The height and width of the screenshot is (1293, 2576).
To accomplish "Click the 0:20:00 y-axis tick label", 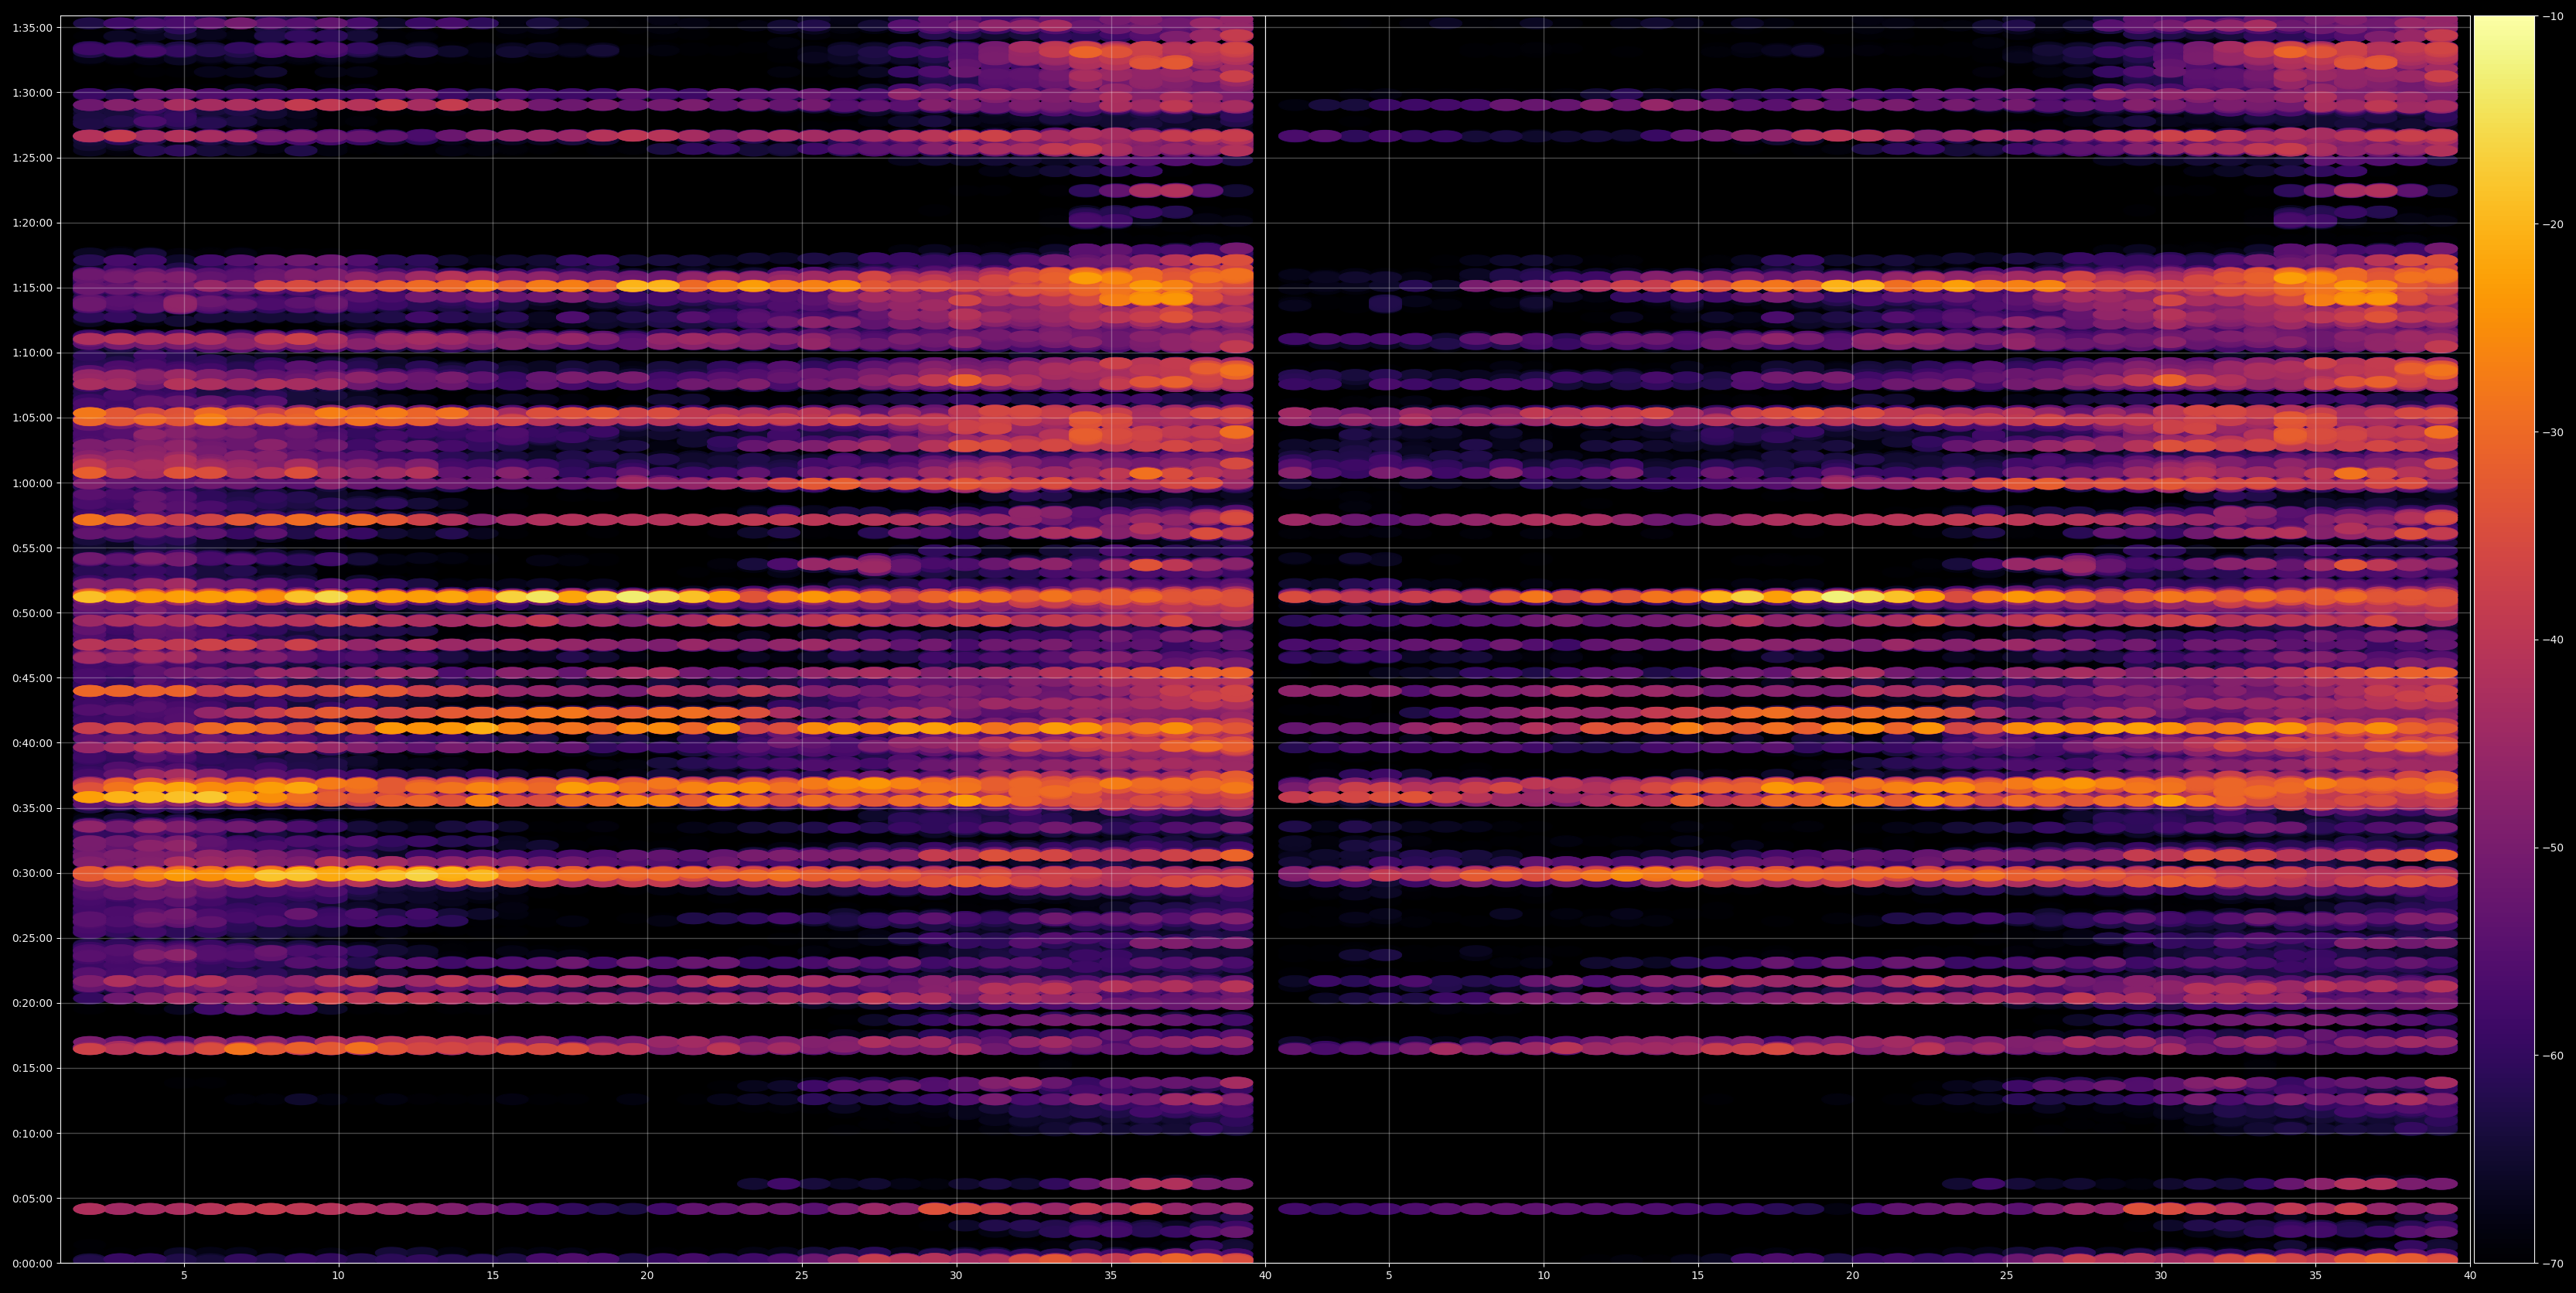I will coord(32,1003).
